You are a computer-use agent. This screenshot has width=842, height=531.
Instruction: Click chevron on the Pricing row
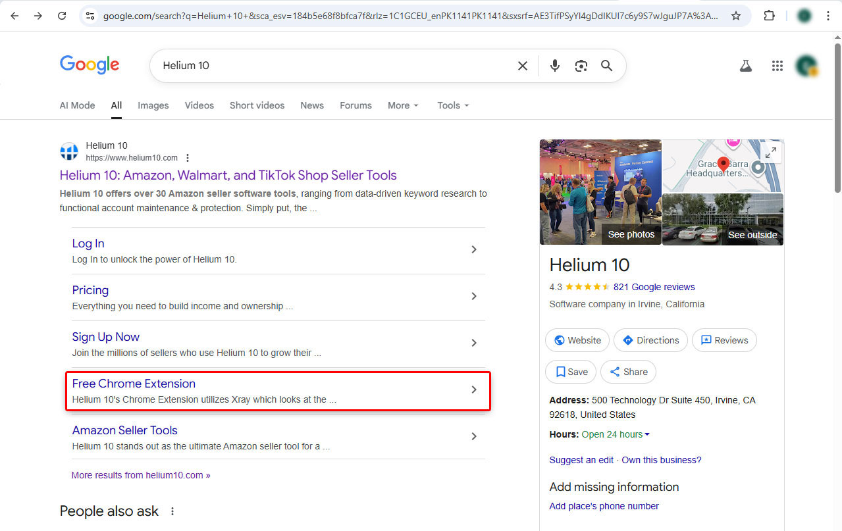[x=474, y=296]
